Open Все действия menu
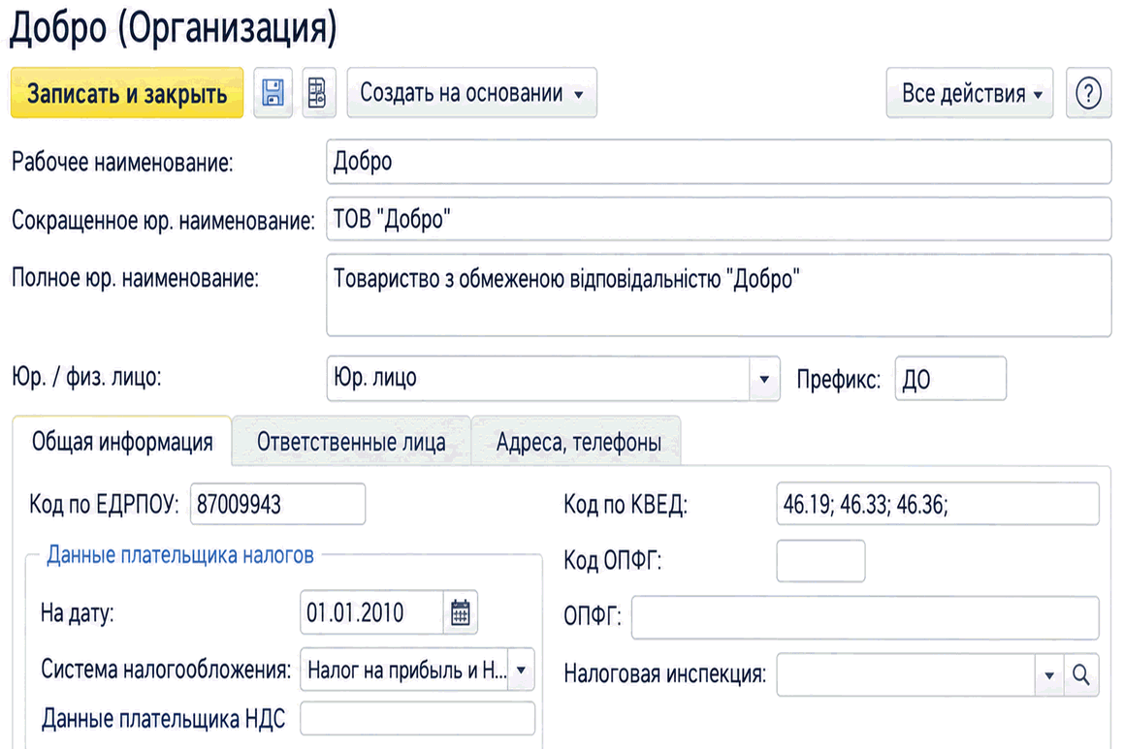 (970, 93)
